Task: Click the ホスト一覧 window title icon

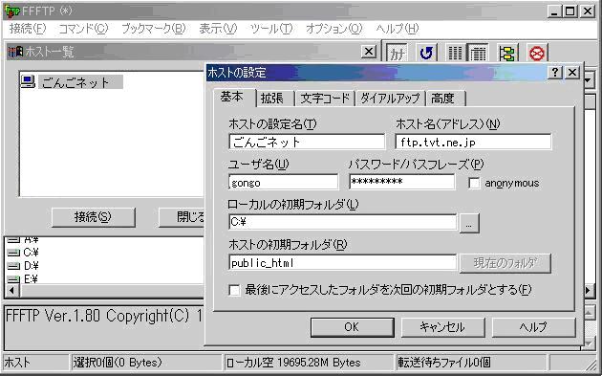Action: [15, 51]
